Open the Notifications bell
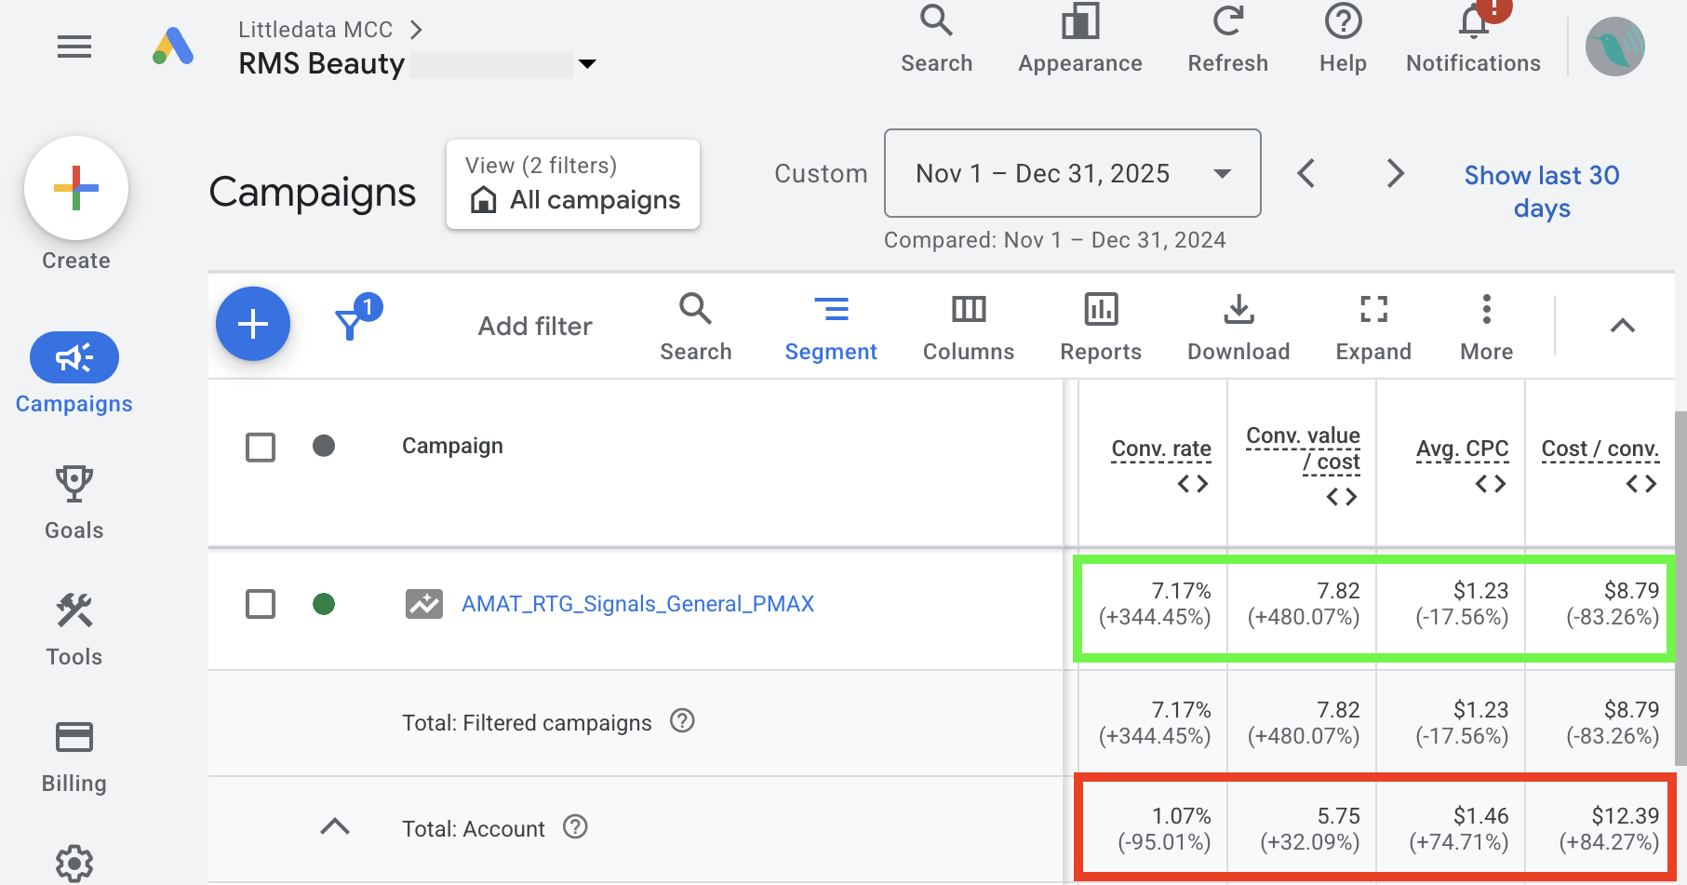 click(1473, 39)
